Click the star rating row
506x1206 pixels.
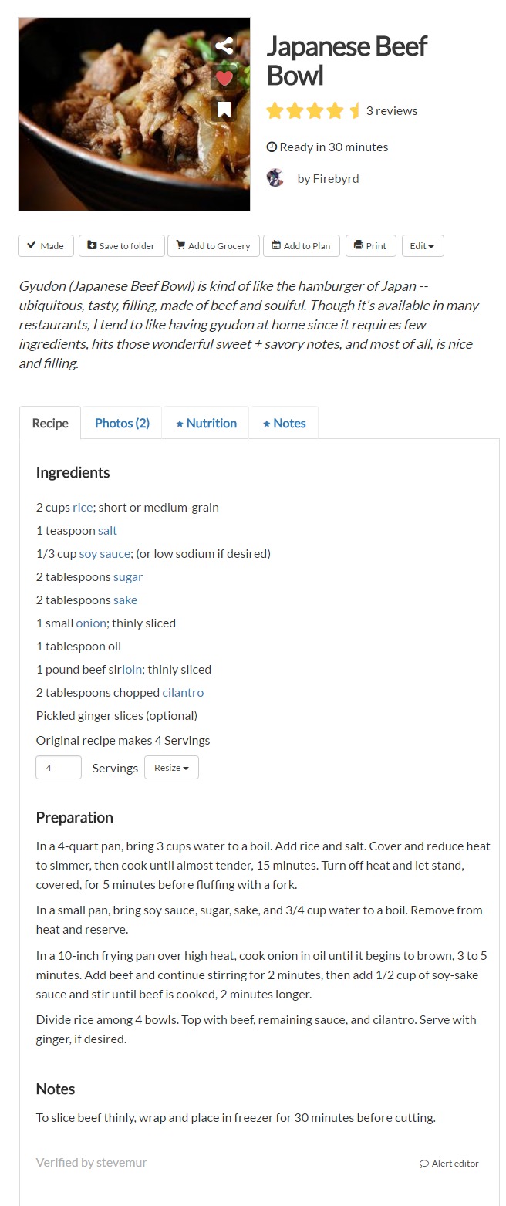click(x=313, y=111)
